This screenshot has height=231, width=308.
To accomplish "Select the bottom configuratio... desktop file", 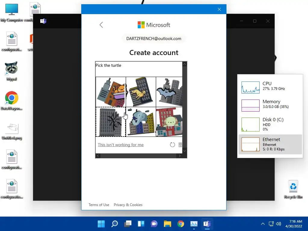I will pyautogui.click(x=12, y=189).
